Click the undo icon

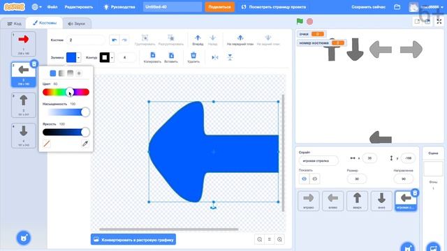115,40
